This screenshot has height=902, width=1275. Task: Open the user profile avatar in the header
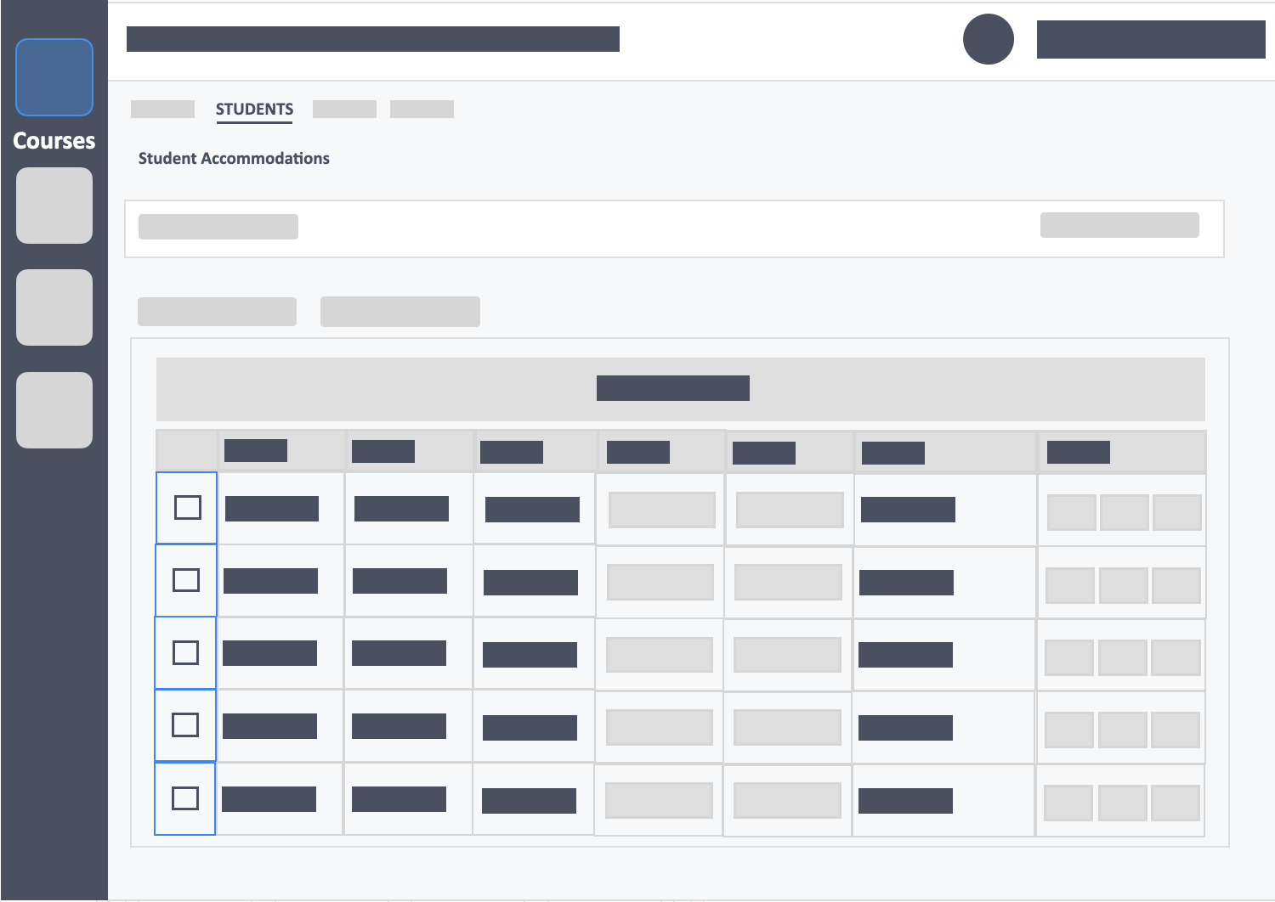coord(988,39)
